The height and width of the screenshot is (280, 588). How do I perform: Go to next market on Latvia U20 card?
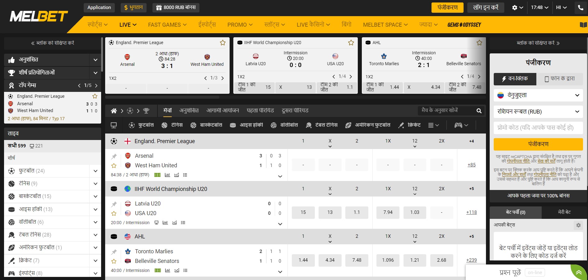351,77
